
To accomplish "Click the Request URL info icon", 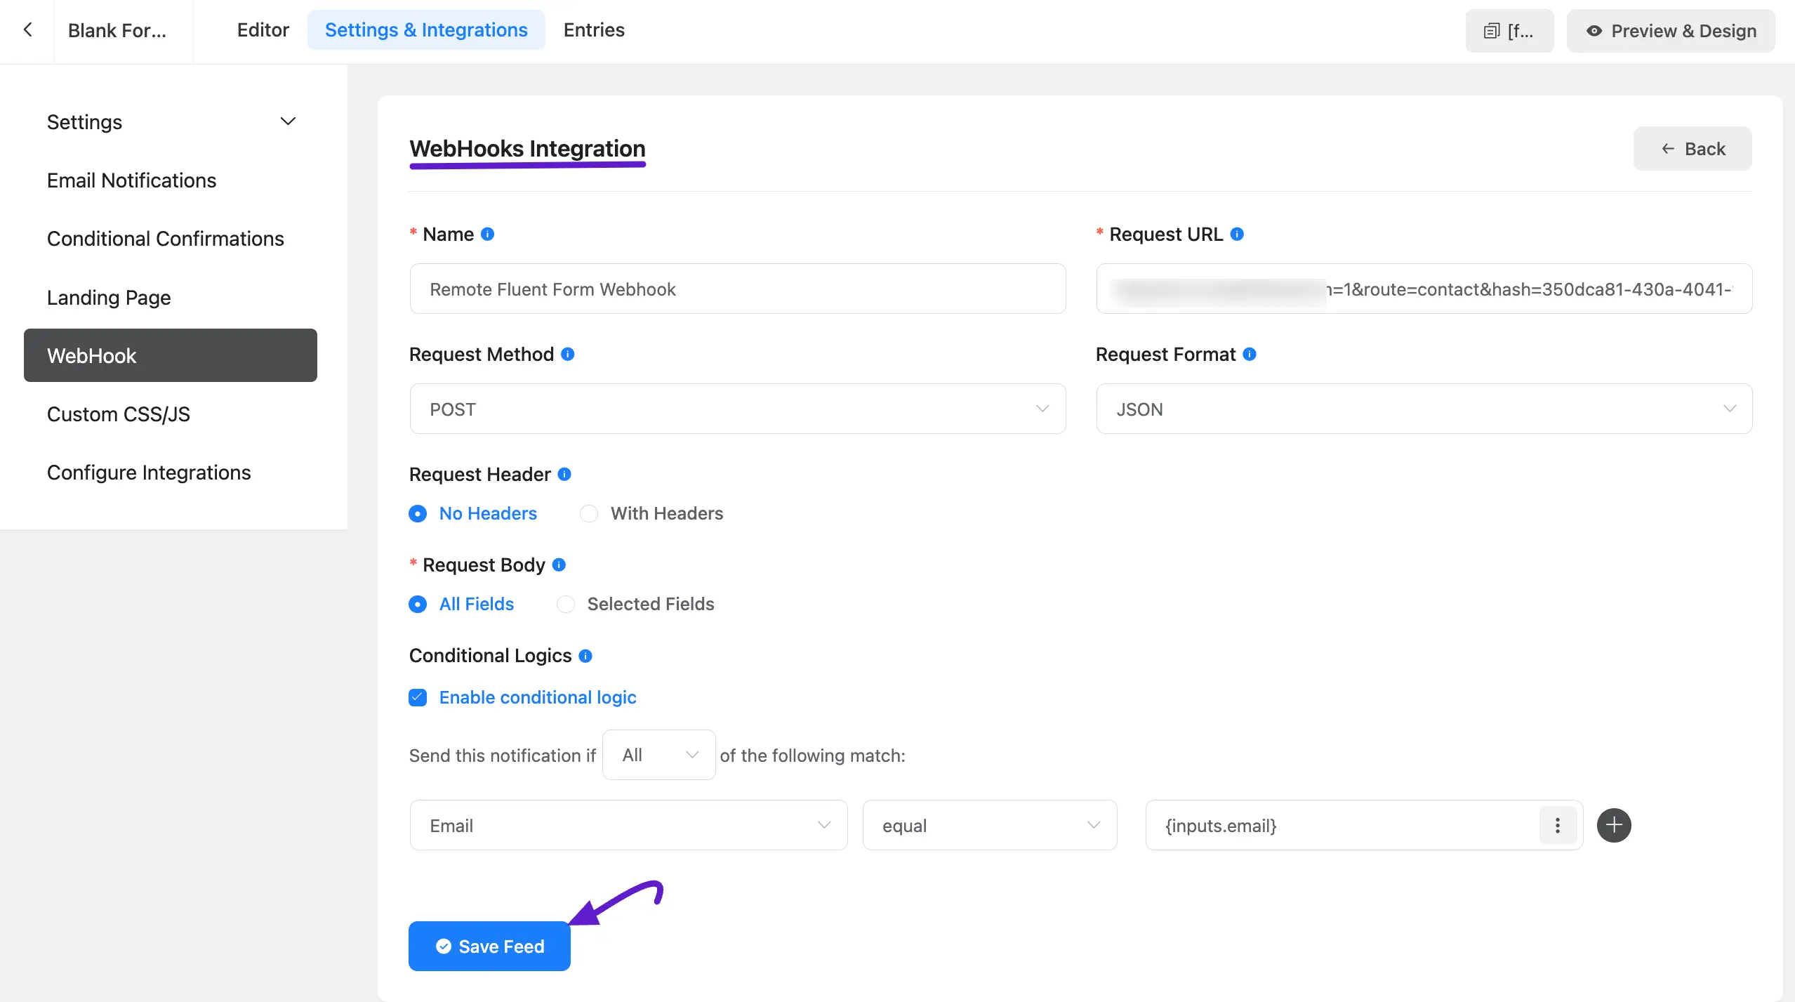I will 1238,234.
